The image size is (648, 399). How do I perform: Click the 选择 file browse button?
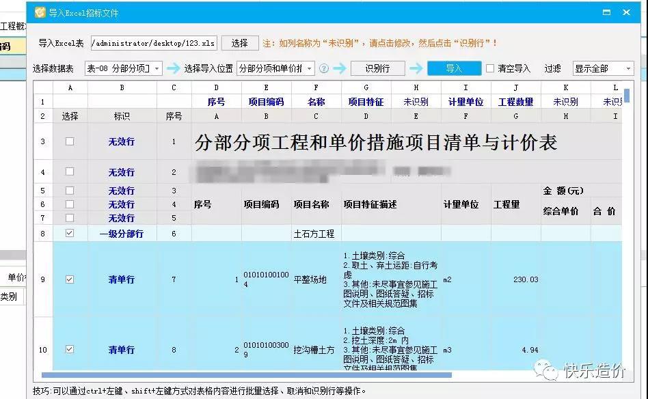[239, 43]
